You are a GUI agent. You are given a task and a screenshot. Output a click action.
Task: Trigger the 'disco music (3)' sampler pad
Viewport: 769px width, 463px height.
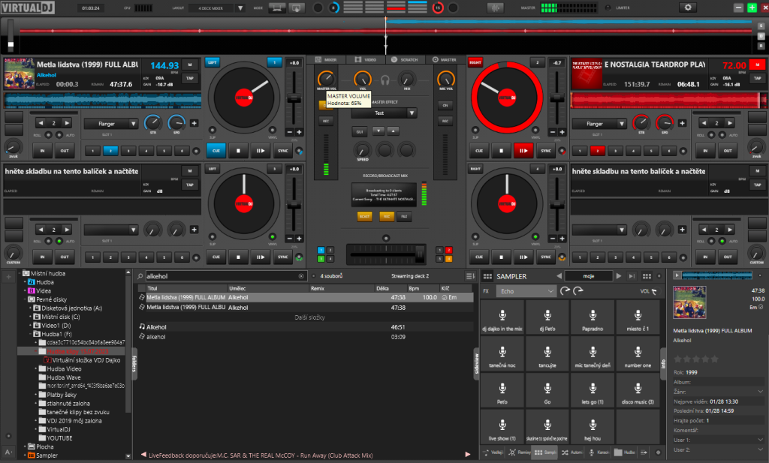coord(637,390)
